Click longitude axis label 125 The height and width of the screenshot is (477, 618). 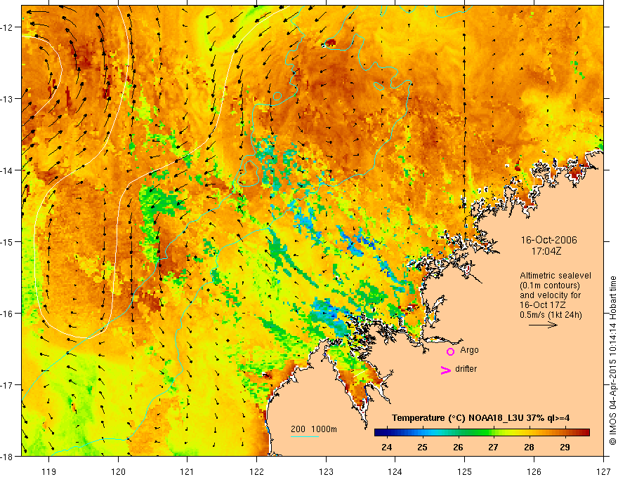tap(465, 471)
